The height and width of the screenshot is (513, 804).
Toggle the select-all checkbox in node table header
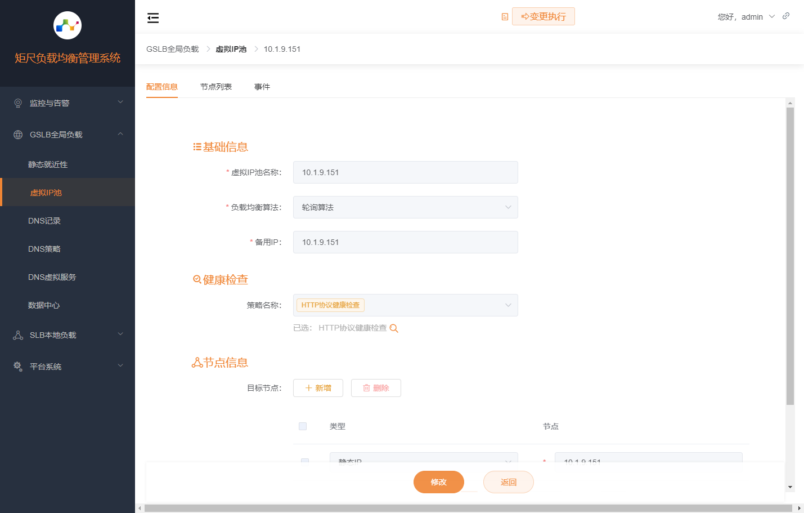click(303, 426)
